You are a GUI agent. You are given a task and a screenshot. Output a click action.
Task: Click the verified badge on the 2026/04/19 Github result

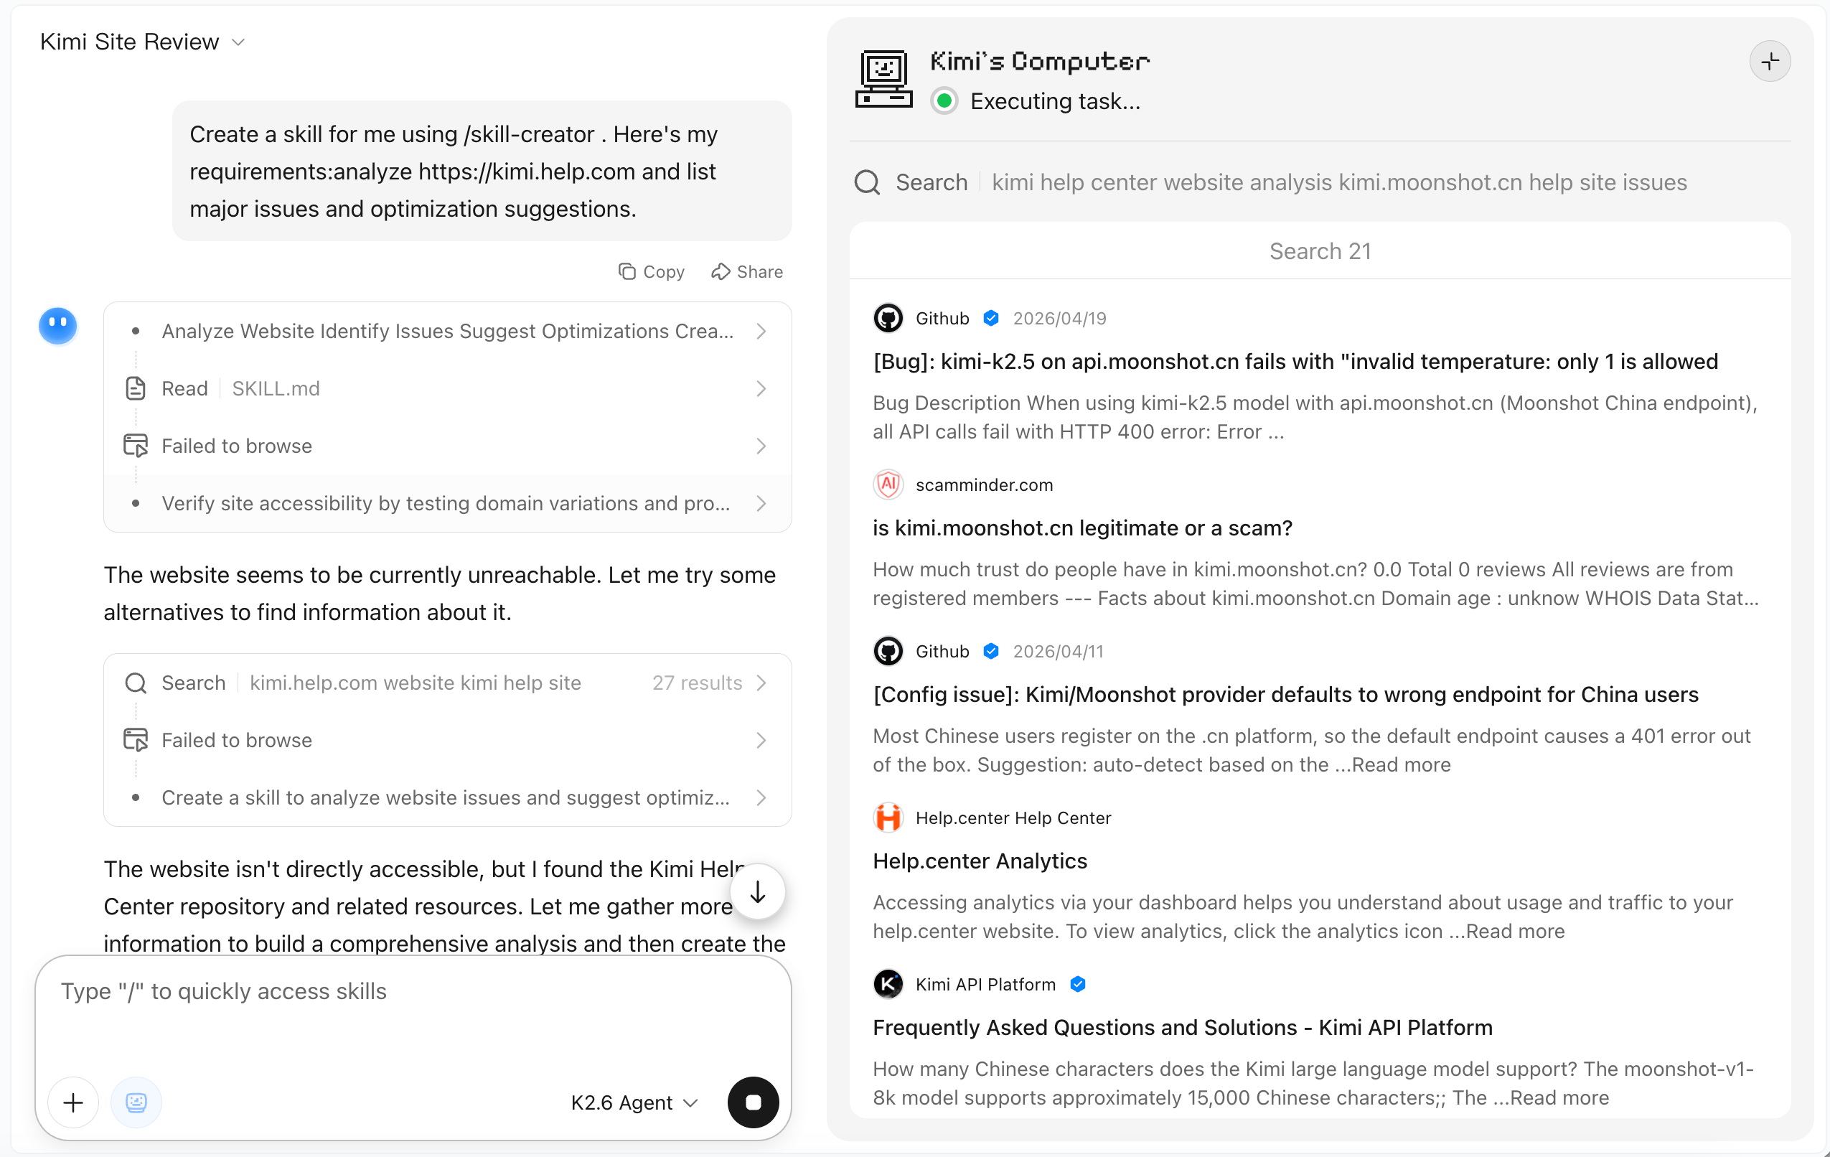coord(991,318)
